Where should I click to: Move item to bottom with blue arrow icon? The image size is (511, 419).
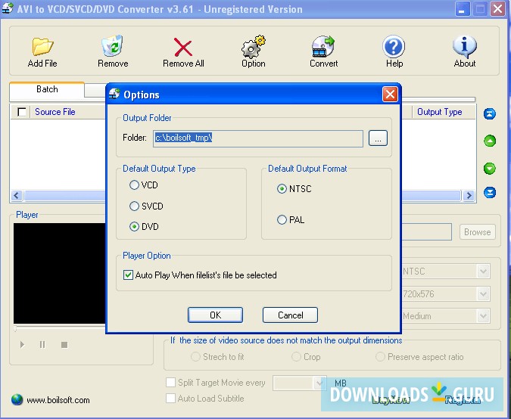[x=490, y=192]
